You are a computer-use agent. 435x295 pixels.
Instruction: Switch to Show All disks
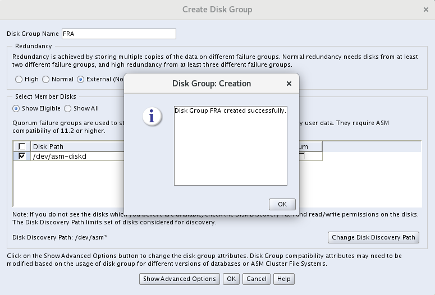coord(68,109)
